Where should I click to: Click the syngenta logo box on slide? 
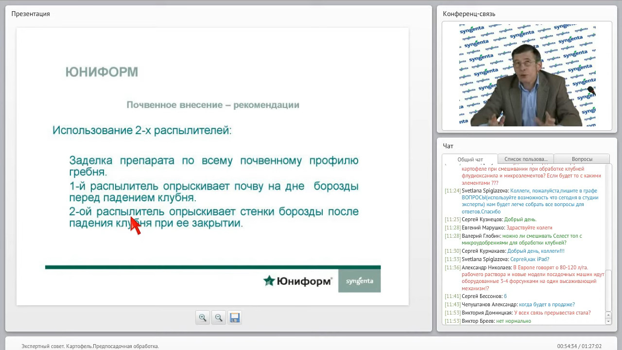(x=359, y=281)
